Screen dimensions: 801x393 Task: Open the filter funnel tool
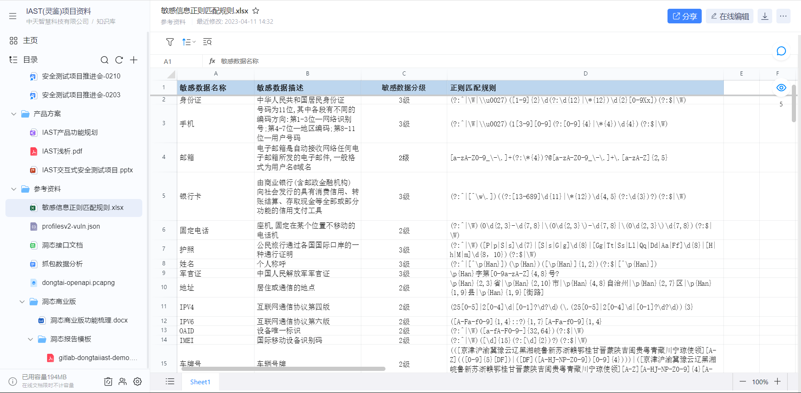(170, 42)
